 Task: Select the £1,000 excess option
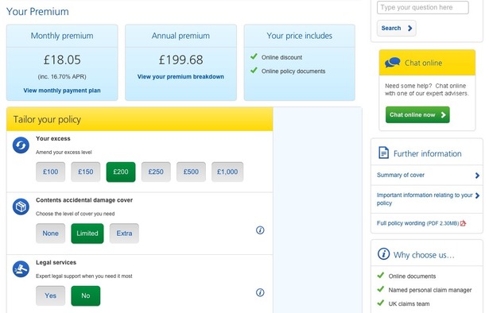(227, 172)
